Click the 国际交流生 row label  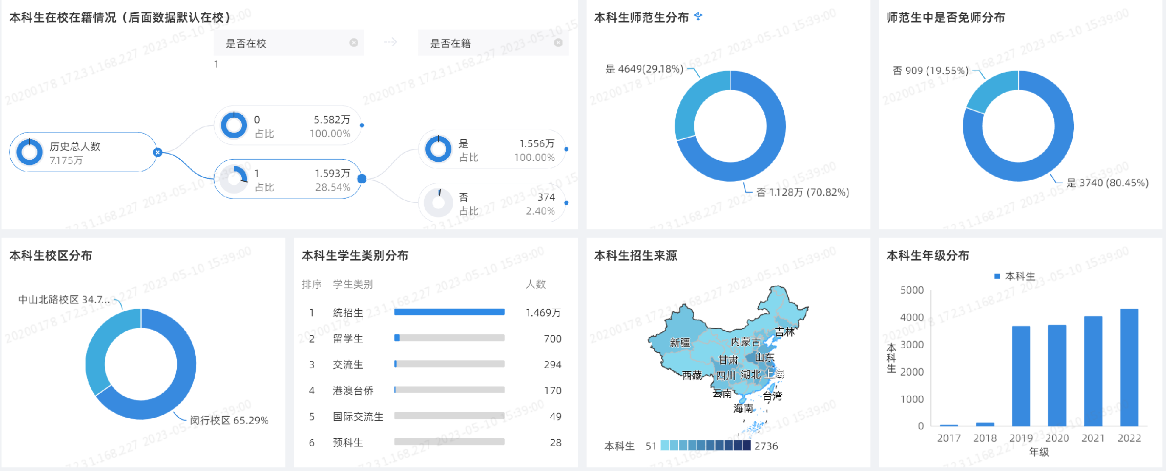[x=358, y=416]
